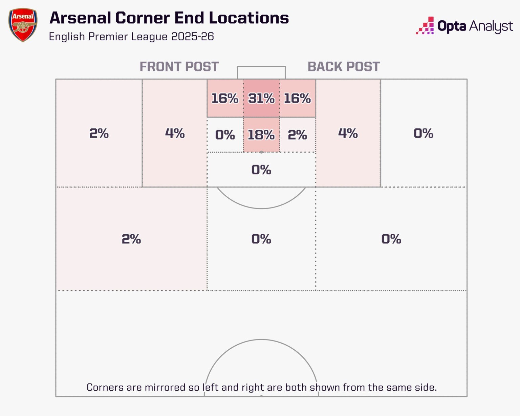The height and width of the screenshot is (416, 520).
Task: Click the 16% zone on the front-post side
Action: (225, 98)
